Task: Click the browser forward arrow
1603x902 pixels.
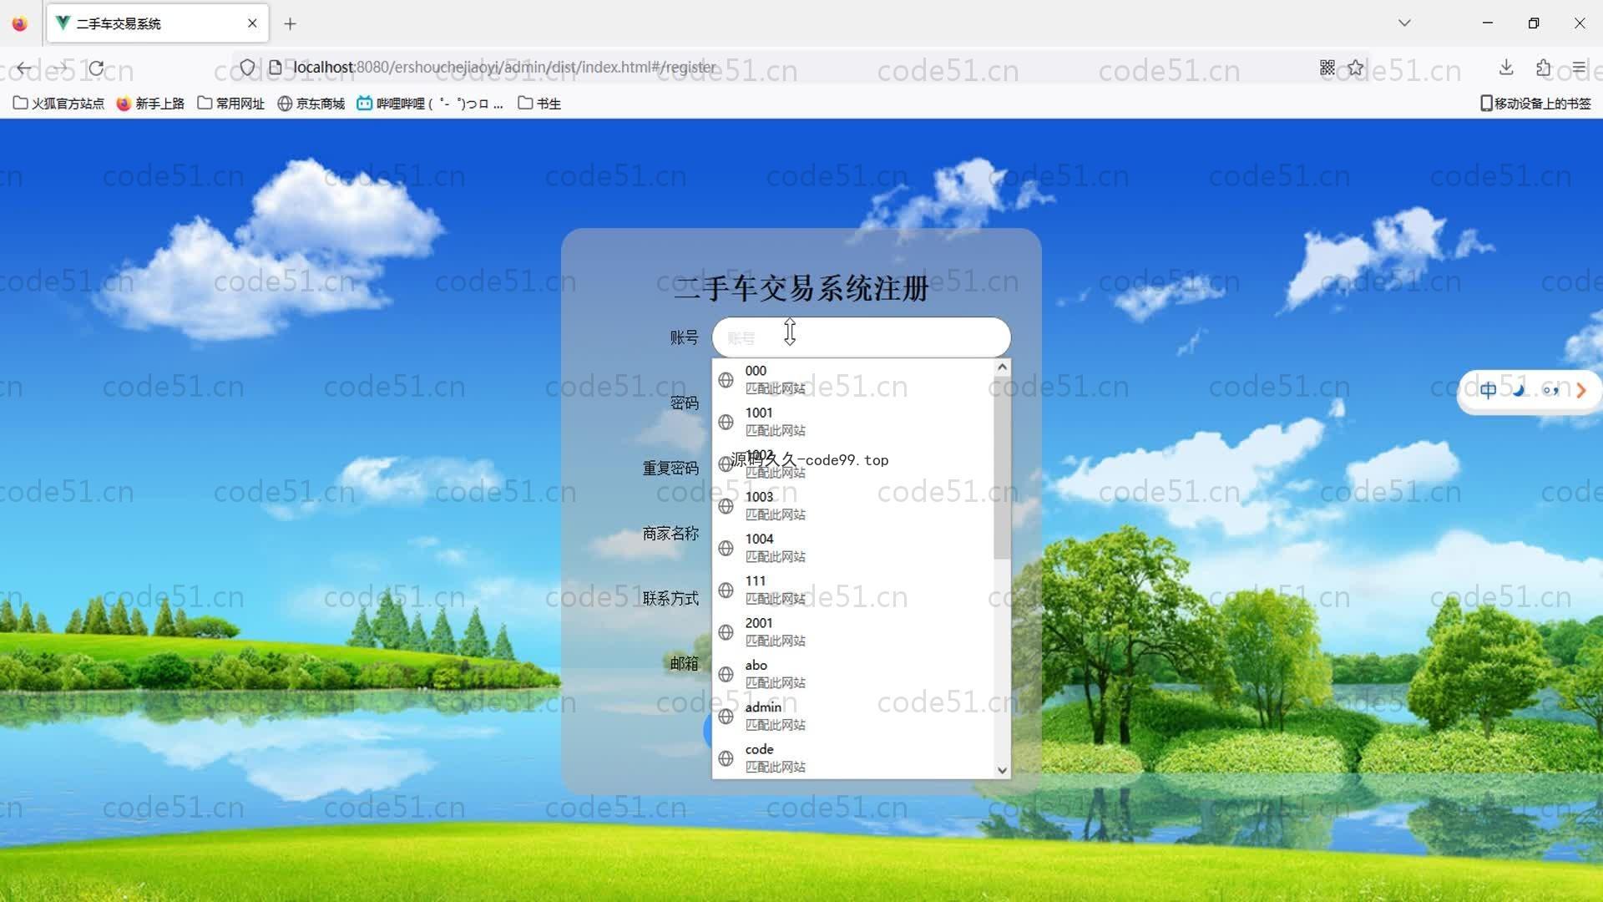Action: click(61, 68)
